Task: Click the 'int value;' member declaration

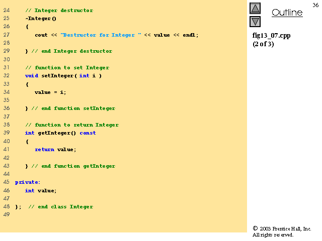Action: [40, 191]
